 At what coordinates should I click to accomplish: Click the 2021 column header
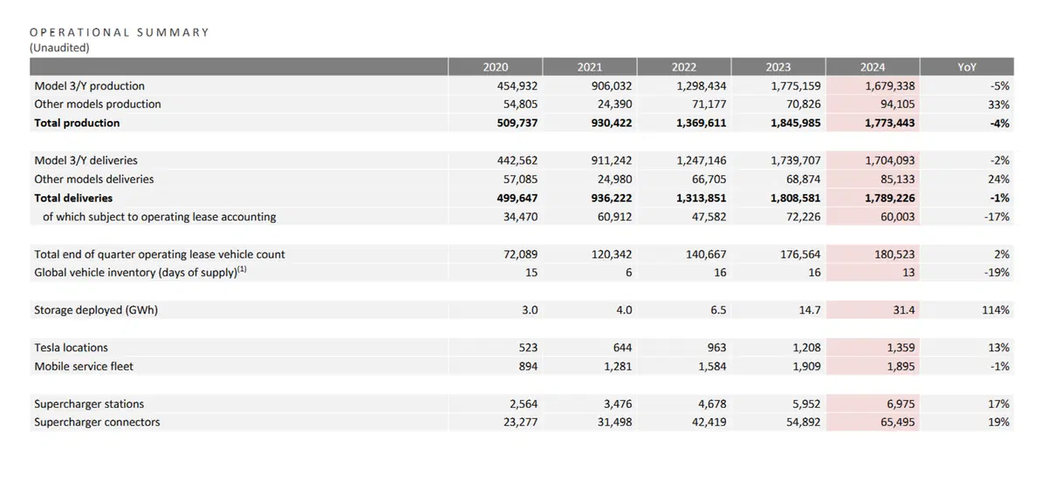(589, 67)
